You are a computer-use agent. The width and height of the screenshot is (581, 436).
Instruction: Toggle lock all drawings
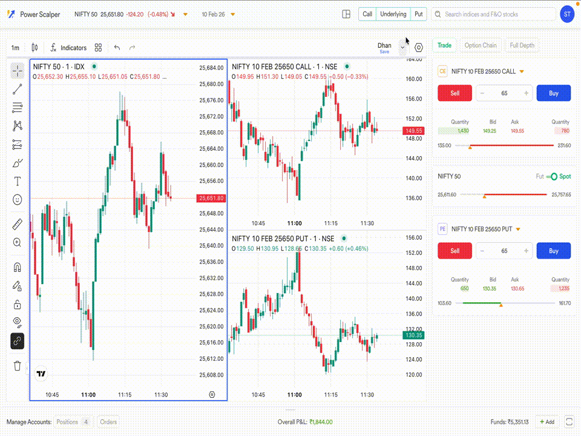coord(18,304)
